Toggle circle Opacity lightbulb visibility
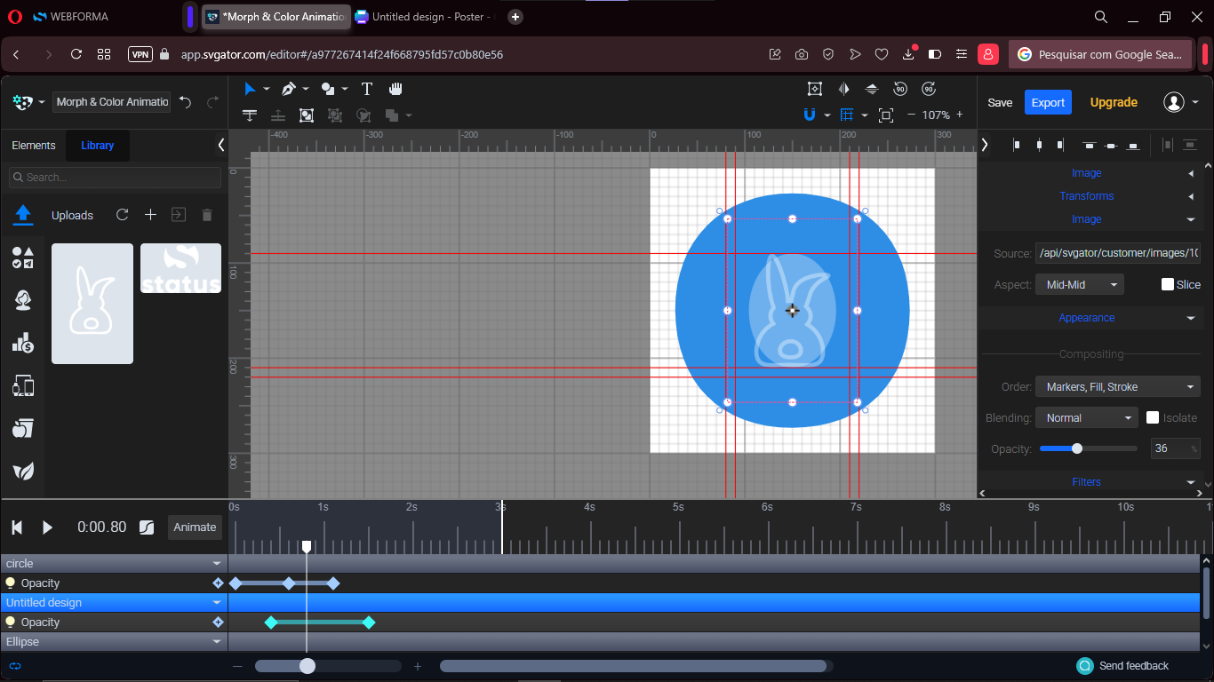The image size is (1214, 682). coord(11,583)
